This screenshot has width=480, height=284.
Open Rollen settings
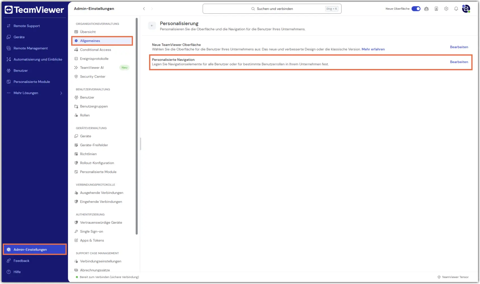pos(102,115)
